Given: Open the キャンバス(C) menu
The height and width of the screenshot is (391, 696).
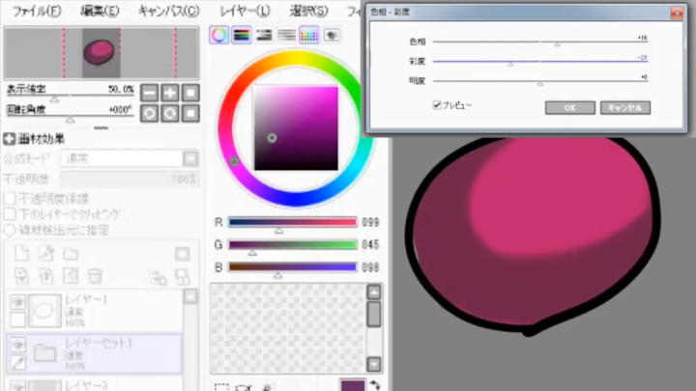Looking at the screenshot, I should tap(169, 11).
